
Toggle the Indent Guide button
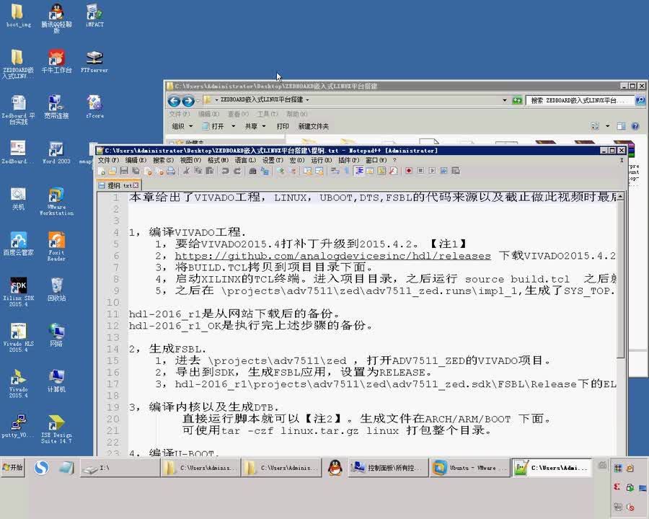pos(359,171)
